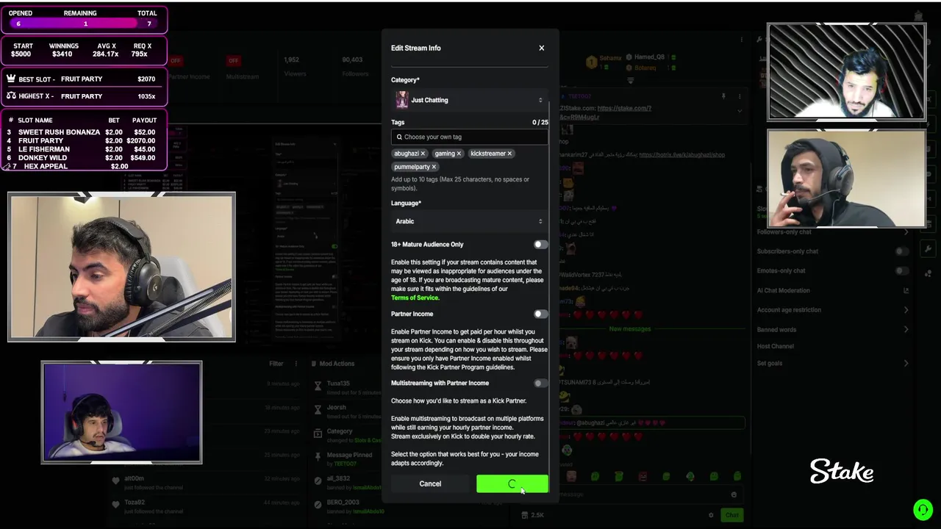Image resolution: width=941 pixels, height=529 pixels.
Task: Toggle Subscribers-only chat switch
Action: [x=901, y=251]
